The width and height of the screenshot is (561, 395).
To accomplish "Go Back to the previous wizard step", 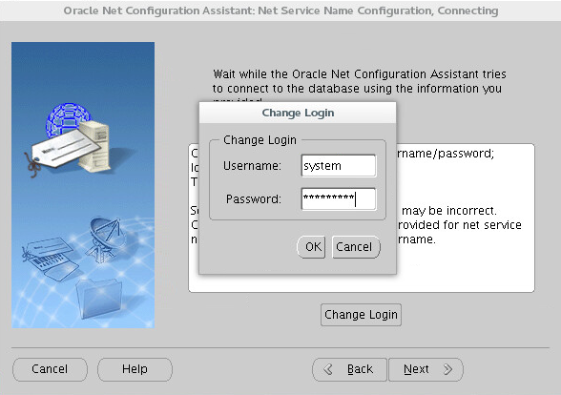I will coord(349,369).
